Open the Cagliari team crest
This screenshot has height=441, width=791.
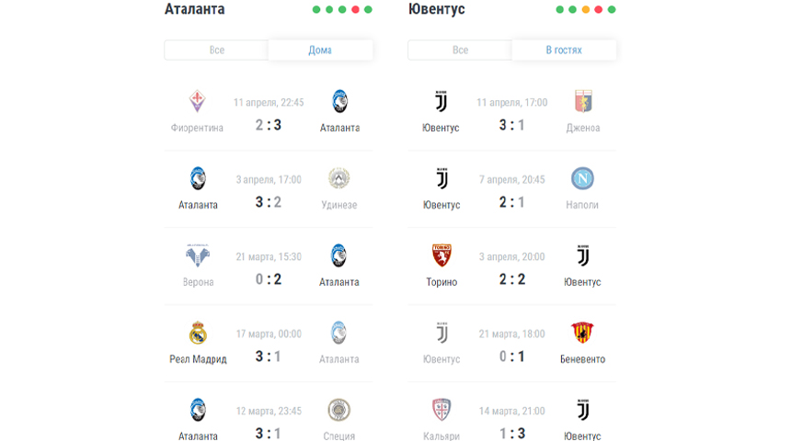[x=441, y=410]
